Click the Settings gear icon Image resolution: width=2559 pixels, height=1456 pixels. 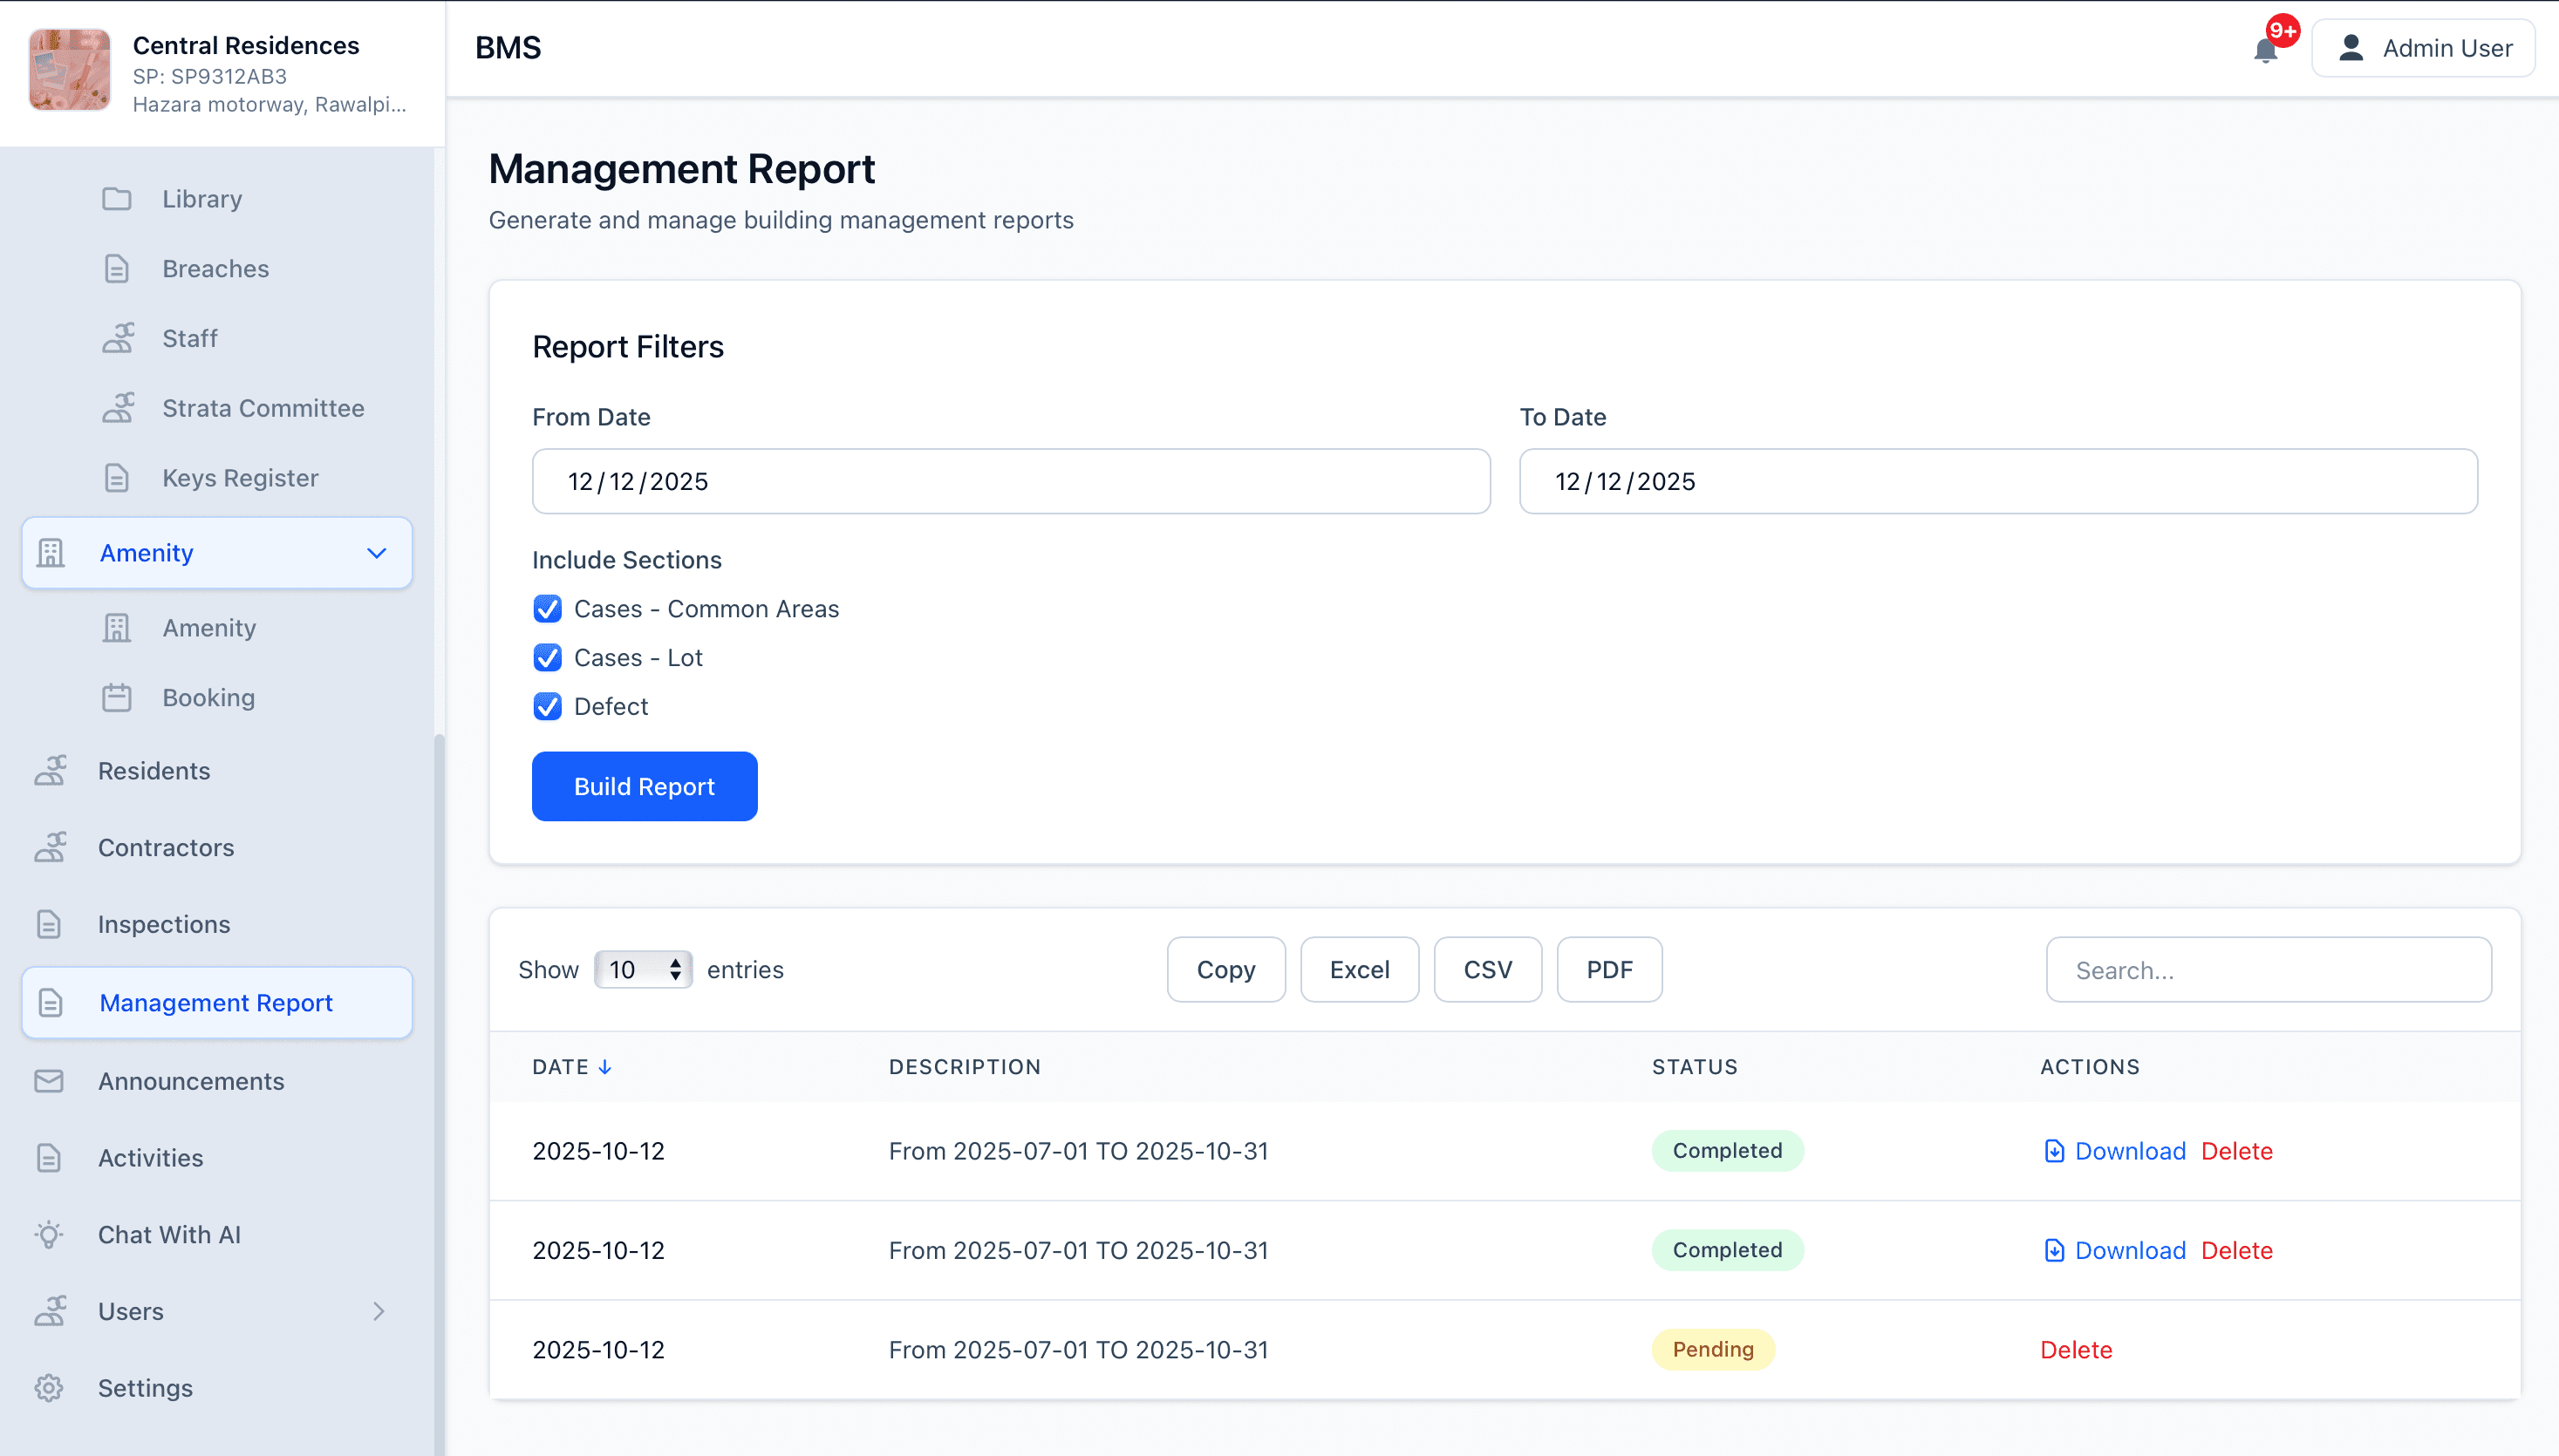pyautogui.click(x=48, y=1388)
